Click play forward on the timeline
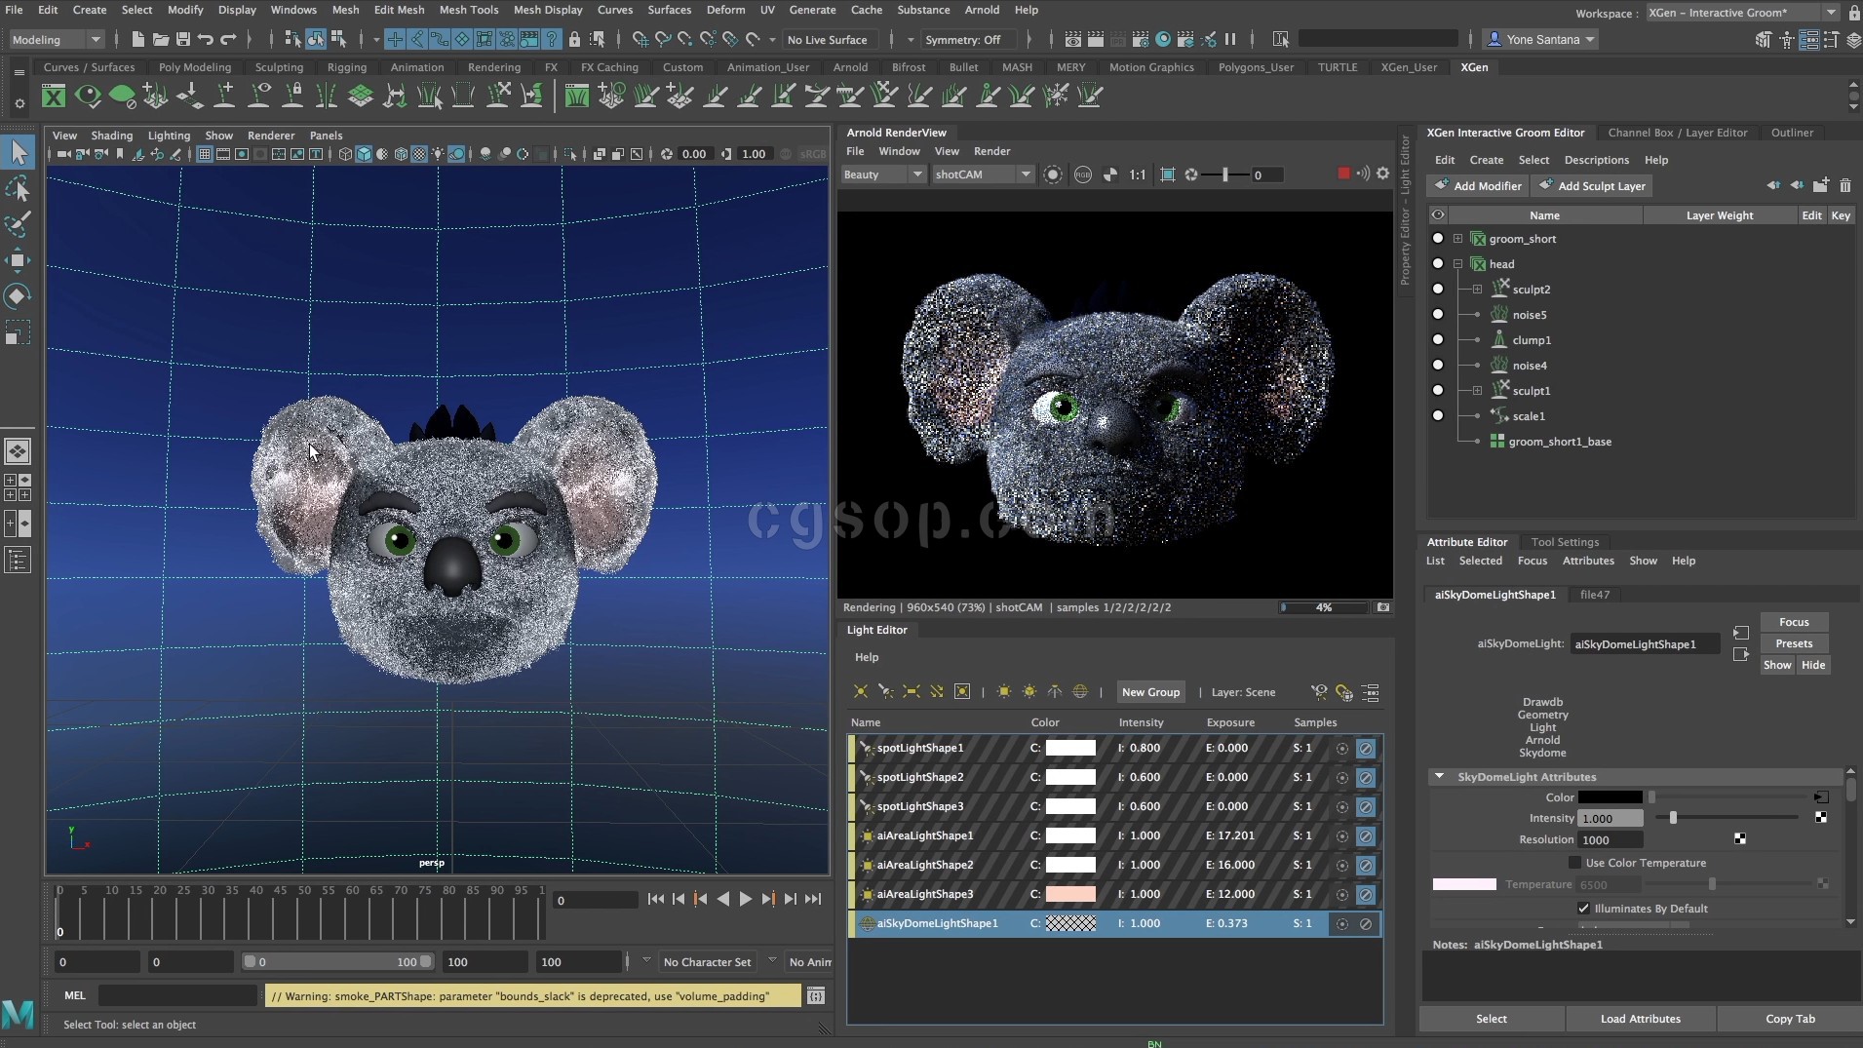Viewport: 1863px width, 1048px height. point(745,899)
